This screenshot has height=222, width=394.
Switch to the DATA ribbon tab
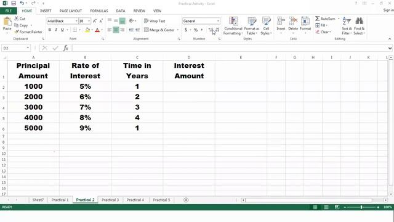tap(121, 11)
